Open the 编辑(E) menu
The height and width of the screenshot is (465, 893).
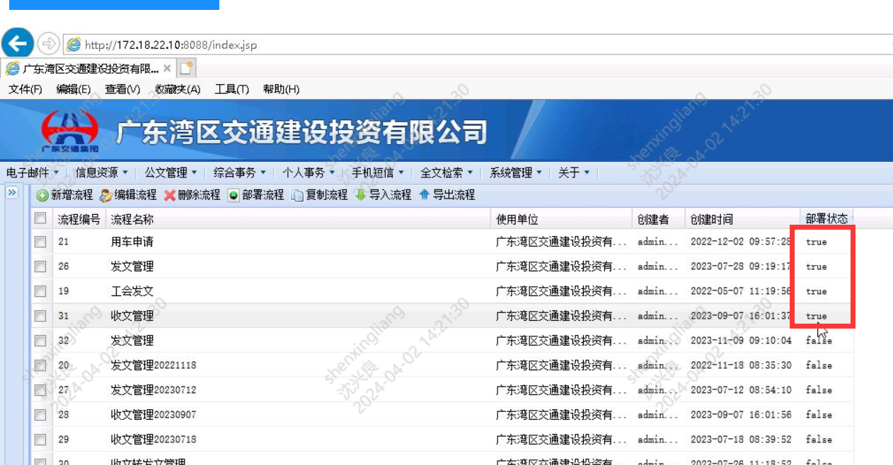74,89
